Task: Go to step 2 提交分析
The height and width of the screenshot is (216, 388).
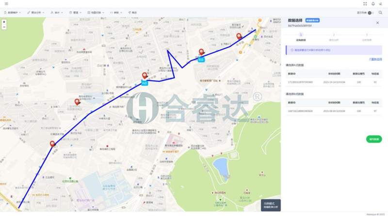Action: 334,37
